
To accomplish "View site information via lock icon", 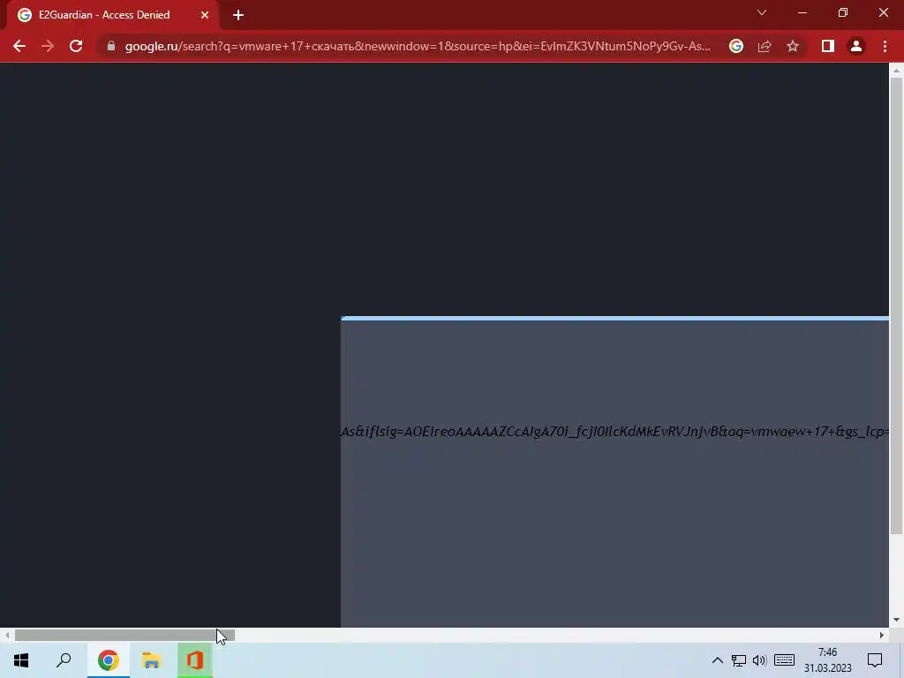I will pyautogui.click(x=111, y=46).
